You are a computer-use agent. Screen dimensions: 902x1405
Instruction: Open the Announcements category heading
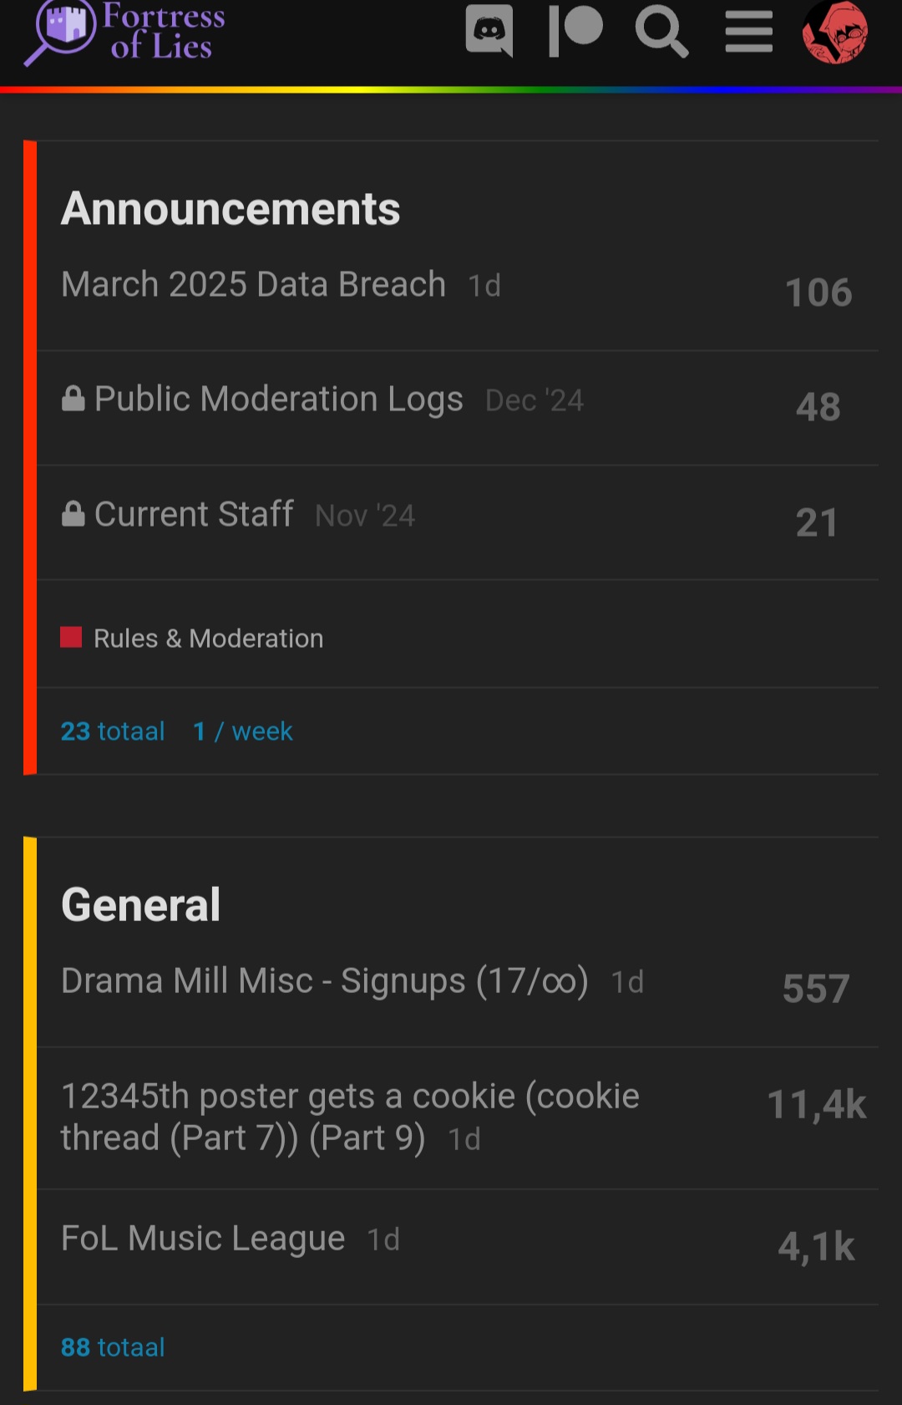pyautogui.click(x=231, y=208)
